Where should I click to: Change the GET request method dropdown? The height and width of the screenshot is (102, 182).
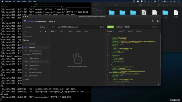coord(54,27)
